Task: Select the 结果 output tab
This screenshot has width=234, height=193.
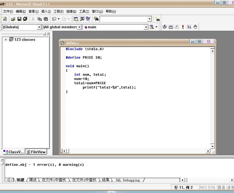Action: click(106, 180)
